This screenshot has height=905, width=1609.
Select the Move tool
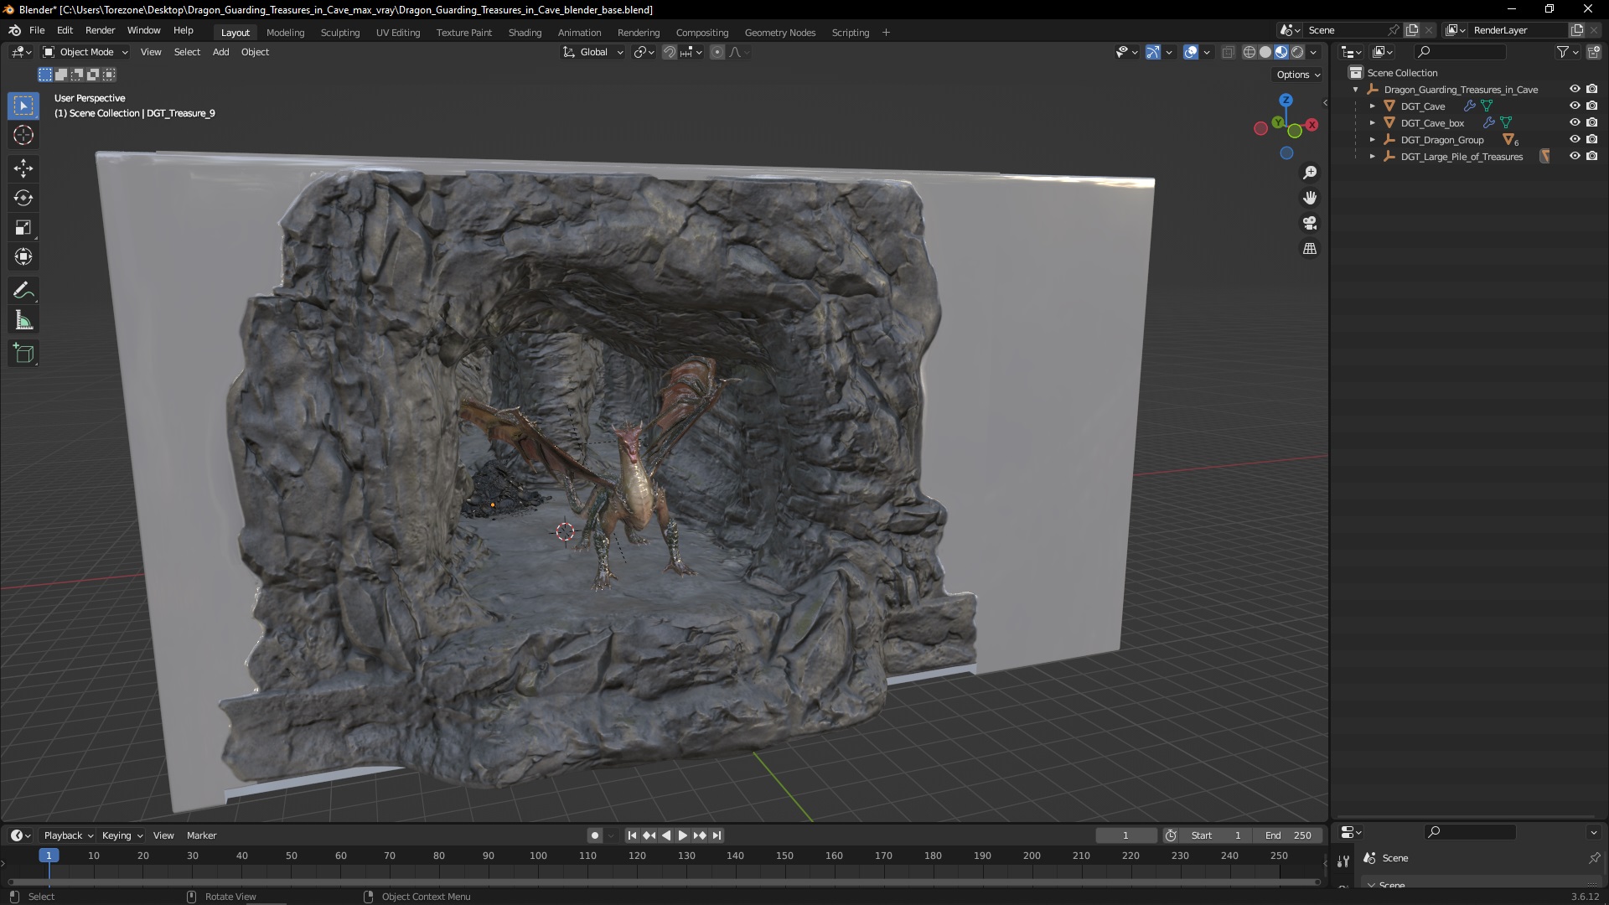tap(23, 168)
